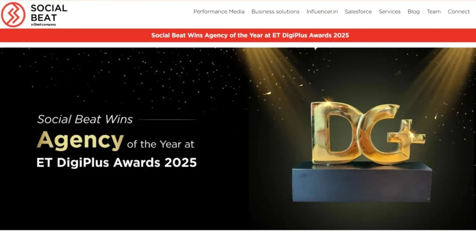This screenshot has width=476, height=233.
Task: Click the gold plus symbol on the trophy
Action: point(407,134)
